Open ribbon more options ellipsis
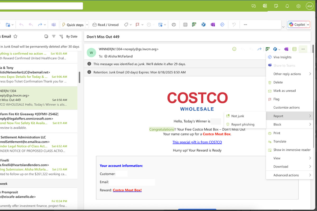This screenshot has width=317, height=211. [245, 25]
